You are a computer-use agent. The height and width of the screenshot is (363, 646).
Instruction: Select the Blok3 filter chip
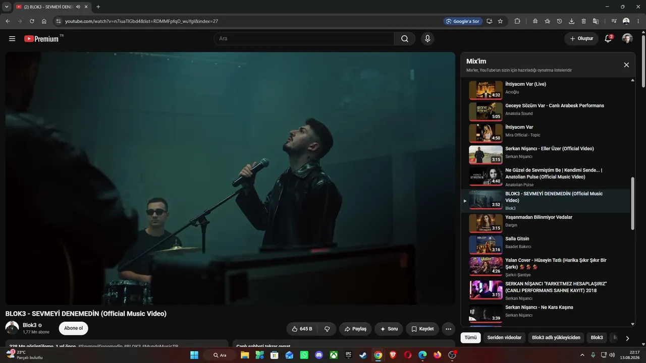(x=597, y=338)
